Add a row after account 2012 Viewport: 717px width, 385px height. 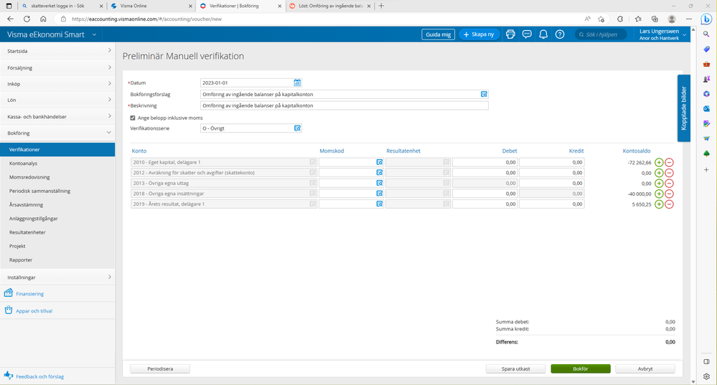(x=659, y=173)
